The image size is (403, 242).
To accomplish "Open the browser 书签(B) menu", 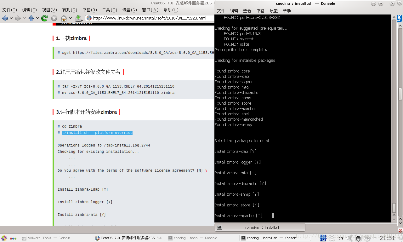I will (90, 10).
